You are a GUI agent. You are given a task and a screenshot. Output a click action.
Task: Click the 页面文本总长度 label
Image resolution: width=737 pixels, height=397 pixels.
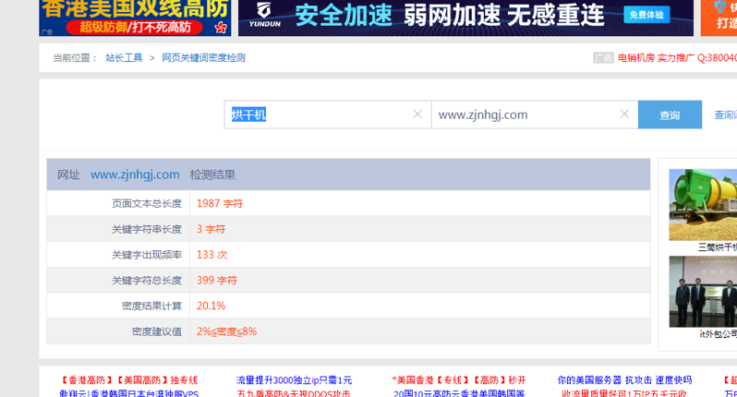(147, 203)
